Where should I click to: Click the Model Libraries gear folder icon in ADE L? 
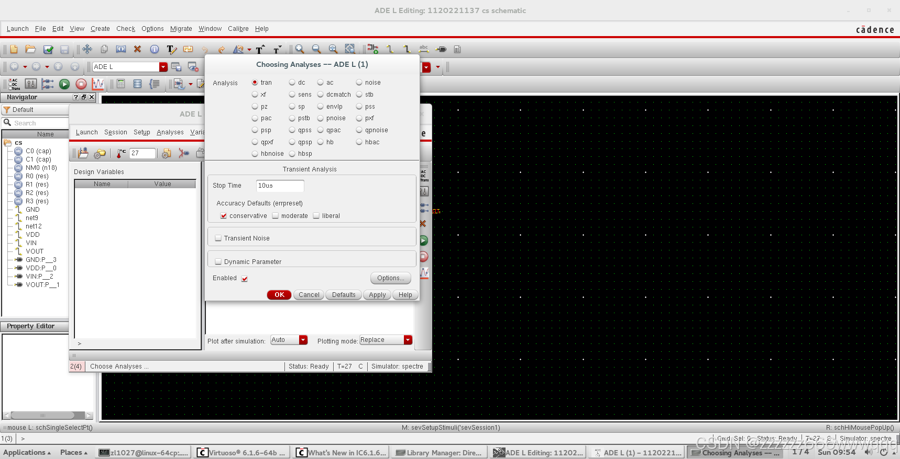click(100, 153)
